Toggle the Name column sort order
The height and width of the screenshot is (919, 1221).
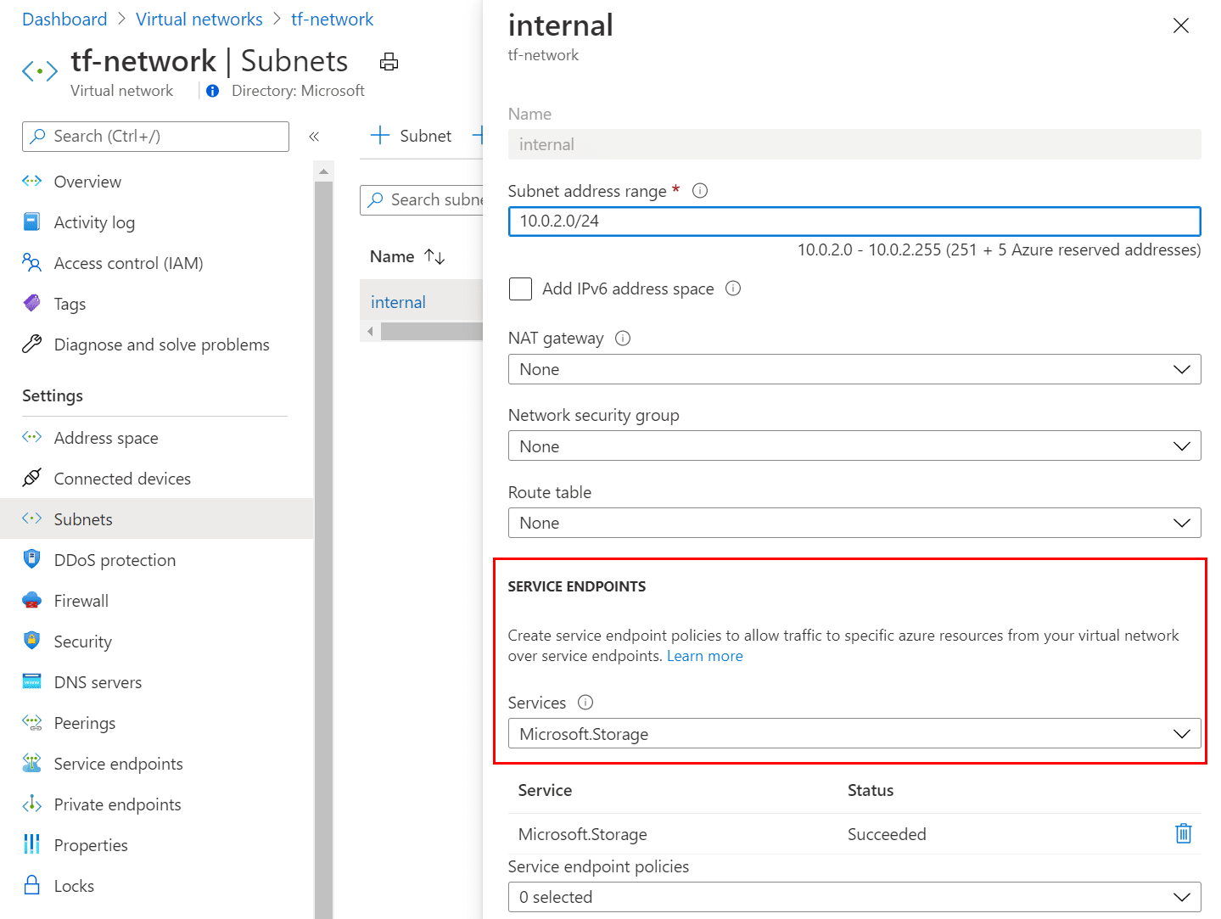(x=434, y=255)
